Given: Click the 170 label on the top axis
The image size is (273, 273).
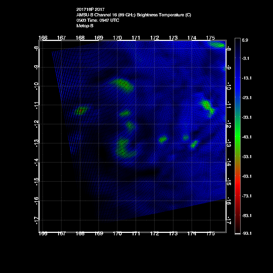Looking at the screenshot, I should click(117, 38).
